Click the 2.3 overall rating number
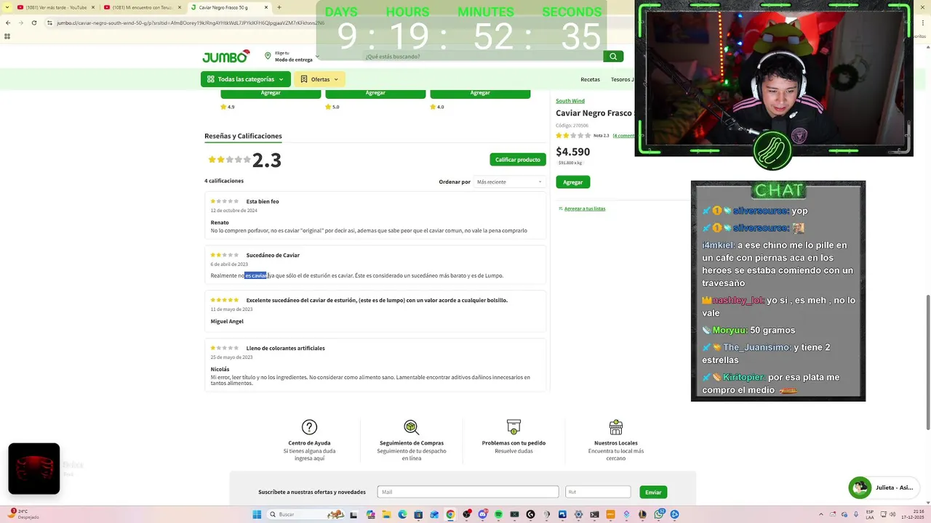The image size is (931, 523). [x=267, y=160]
